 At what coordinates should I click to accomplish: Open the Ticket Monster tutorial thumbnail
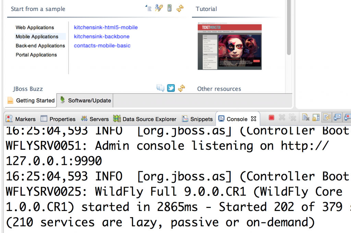(x=230, y=46)
